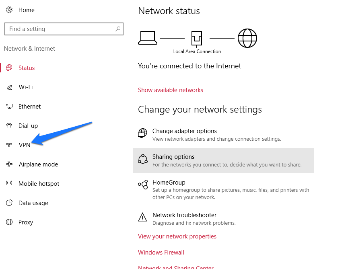The width and height of the screenshot is (348, 269).
Task: Open Sharing options entry
Action: pos(224,160)
